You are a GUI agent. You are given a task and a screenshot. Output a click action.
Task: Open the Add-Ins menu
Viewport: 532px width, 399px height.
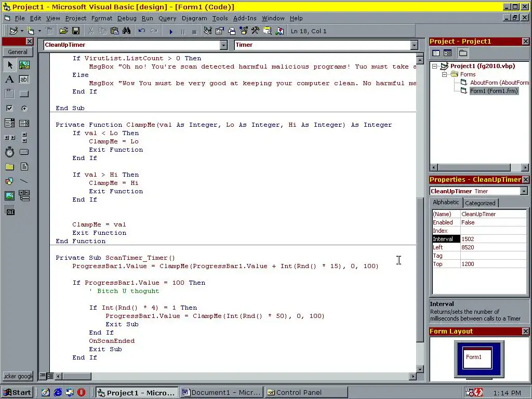(245, 18)
